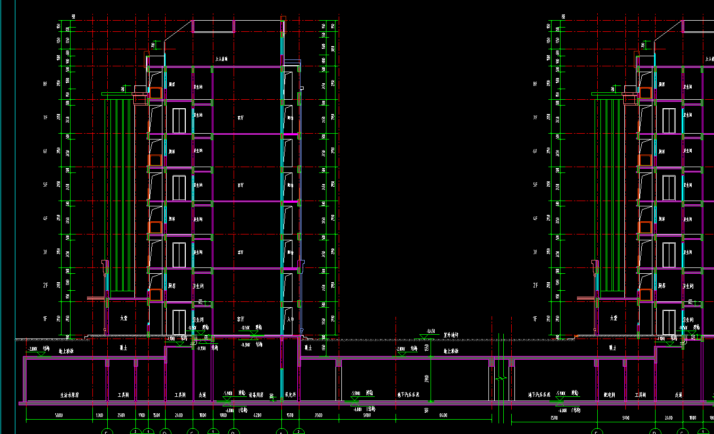Image resolution: width=714 pixels, height=434 pixels.
Task: Select the break line symbol in garage
Action: coord(502,379)
